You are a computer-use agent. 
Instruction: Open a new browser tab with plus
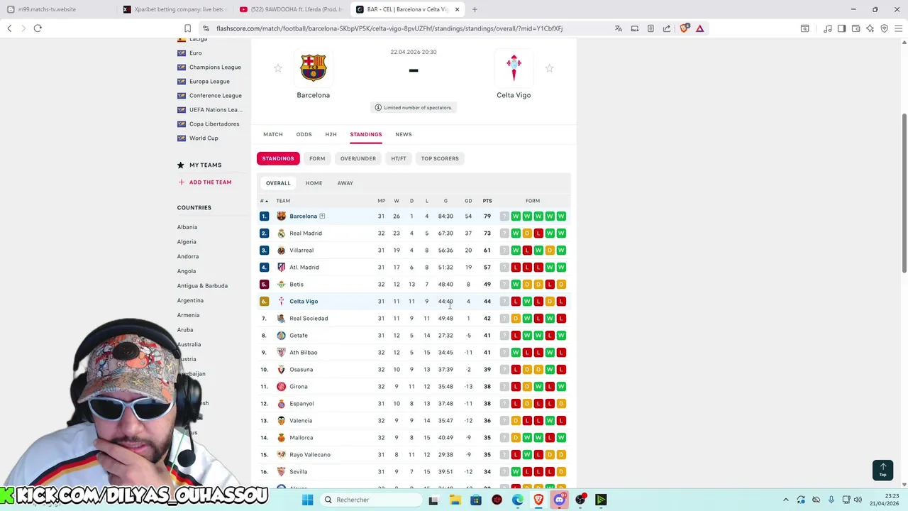(x=475, y=9)
